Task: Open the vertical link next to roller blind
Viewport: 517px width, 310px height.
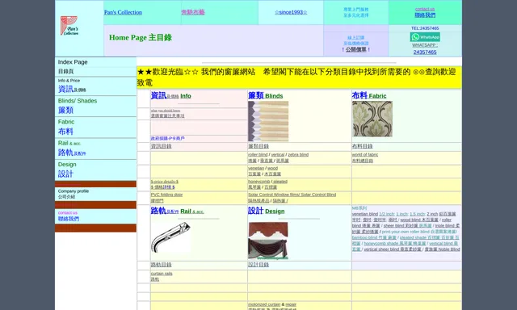Action: tap(278, 154)
